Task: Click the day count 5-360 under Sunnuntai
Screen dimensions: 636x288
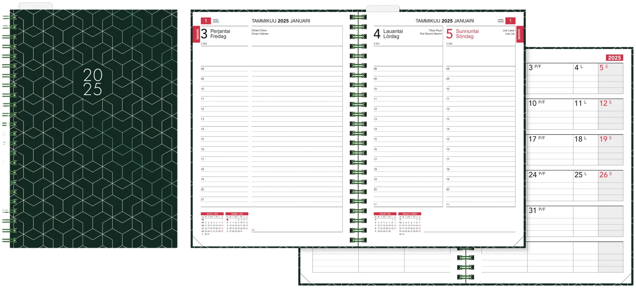Action: click(449, 44)
